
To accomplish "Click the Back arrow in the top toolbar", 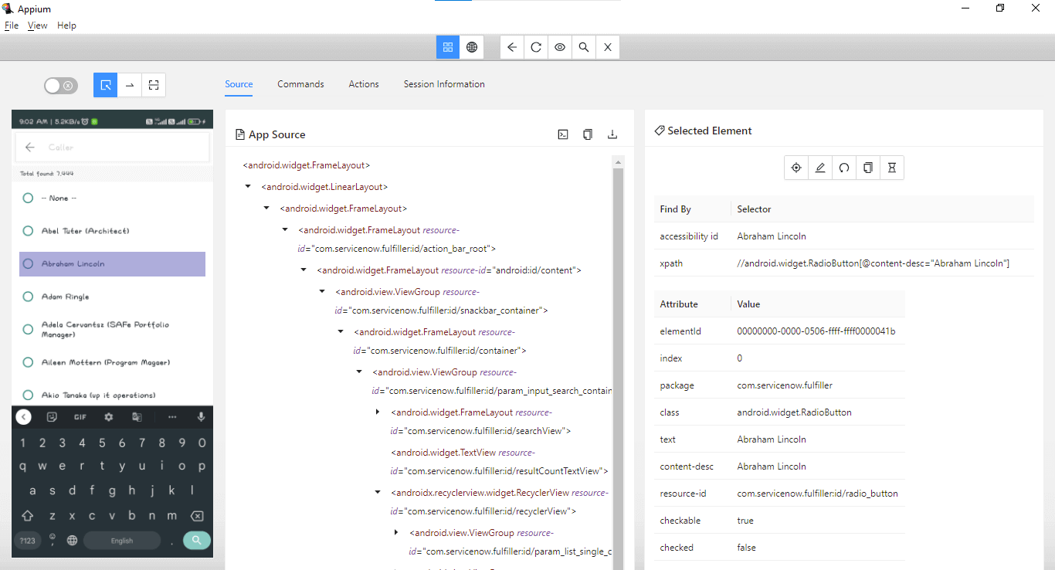I will pos(512,47).
